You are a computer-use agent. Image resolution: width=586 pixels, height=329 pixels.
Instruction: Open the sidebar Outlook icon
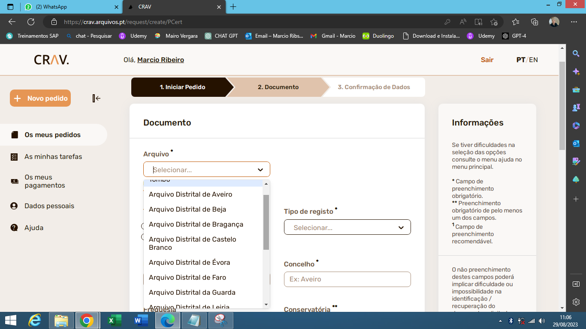point(576,144)
